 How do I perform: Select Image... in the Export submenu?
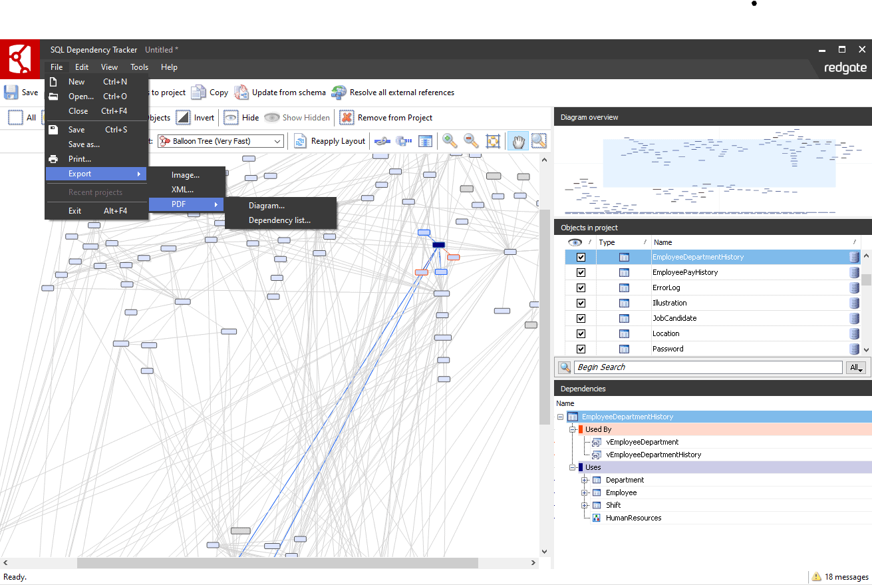pyautogui.click(x=187, y=175)
